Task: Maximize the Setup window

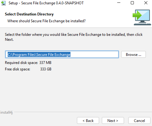Action: click(132, 3)
